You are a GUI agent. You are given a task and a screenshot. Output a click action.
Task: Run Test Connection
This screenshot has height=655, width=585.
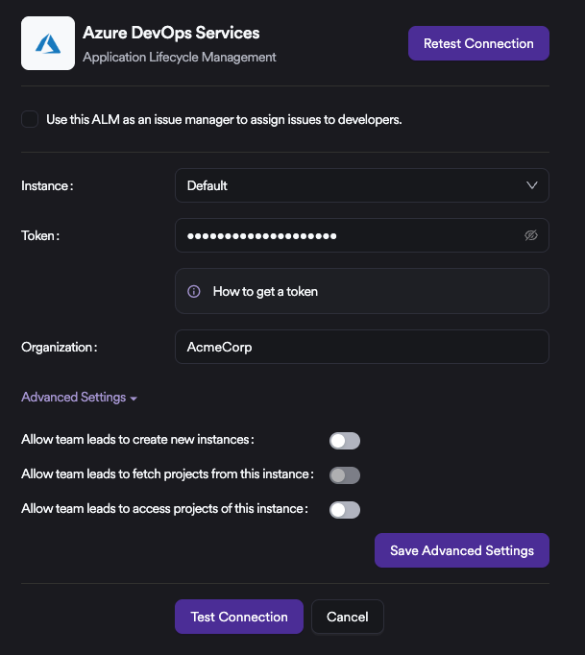239,617
